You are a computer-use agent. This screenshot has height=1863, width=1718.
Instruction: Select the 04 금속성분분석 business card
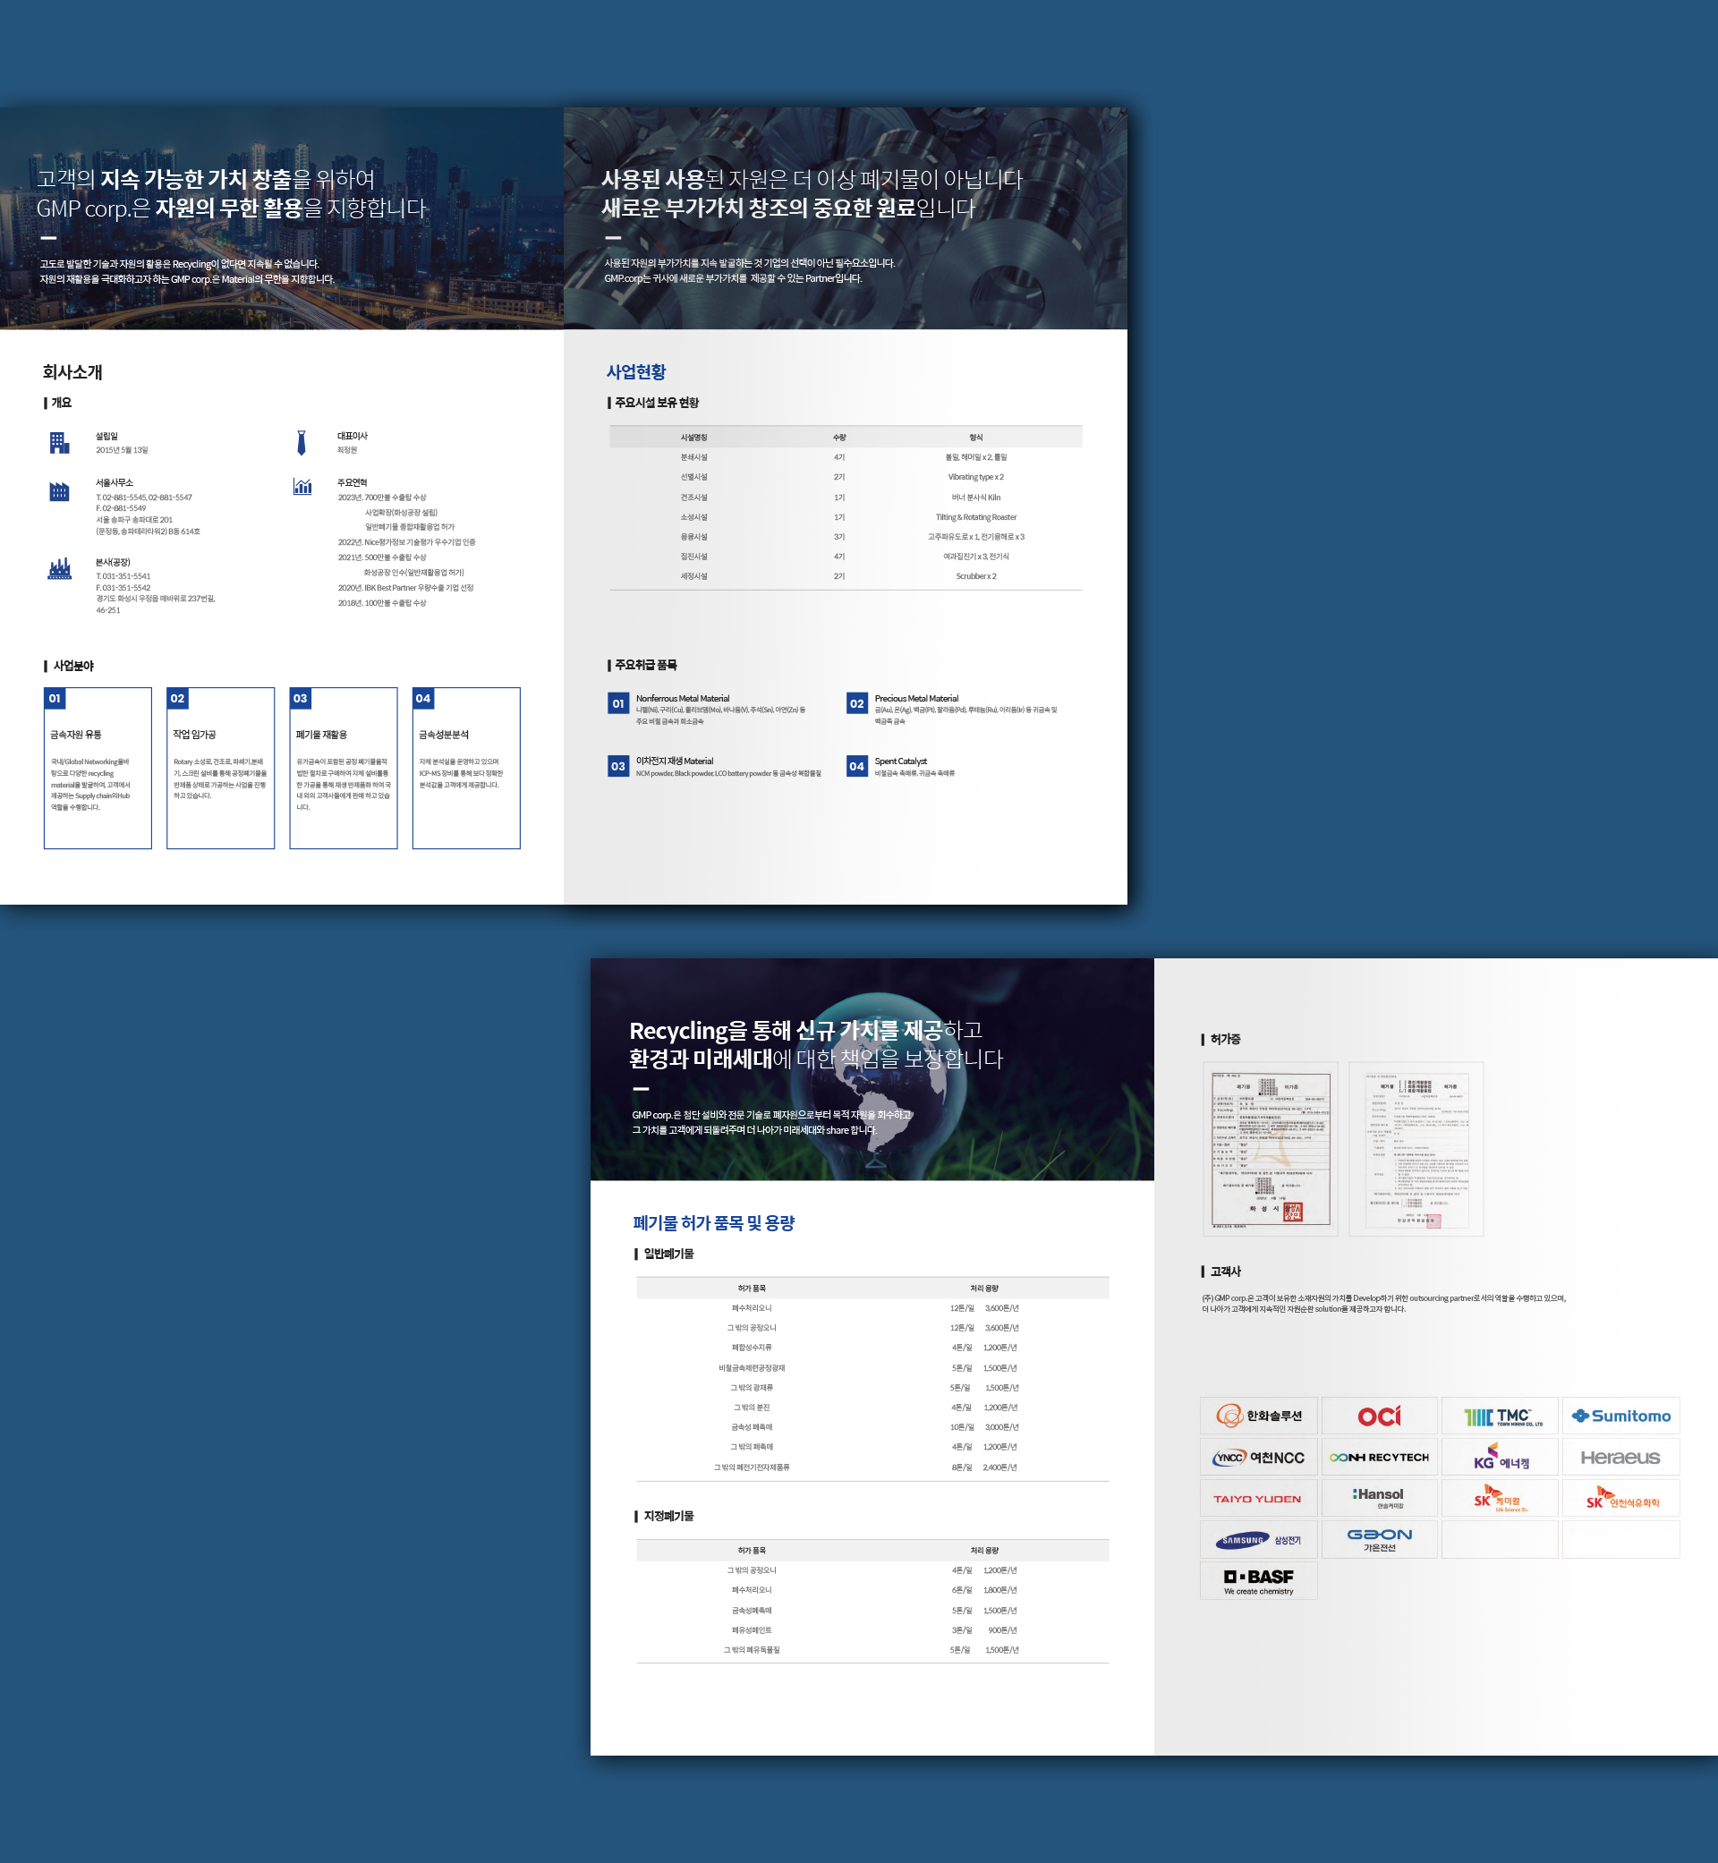[466, 768]
